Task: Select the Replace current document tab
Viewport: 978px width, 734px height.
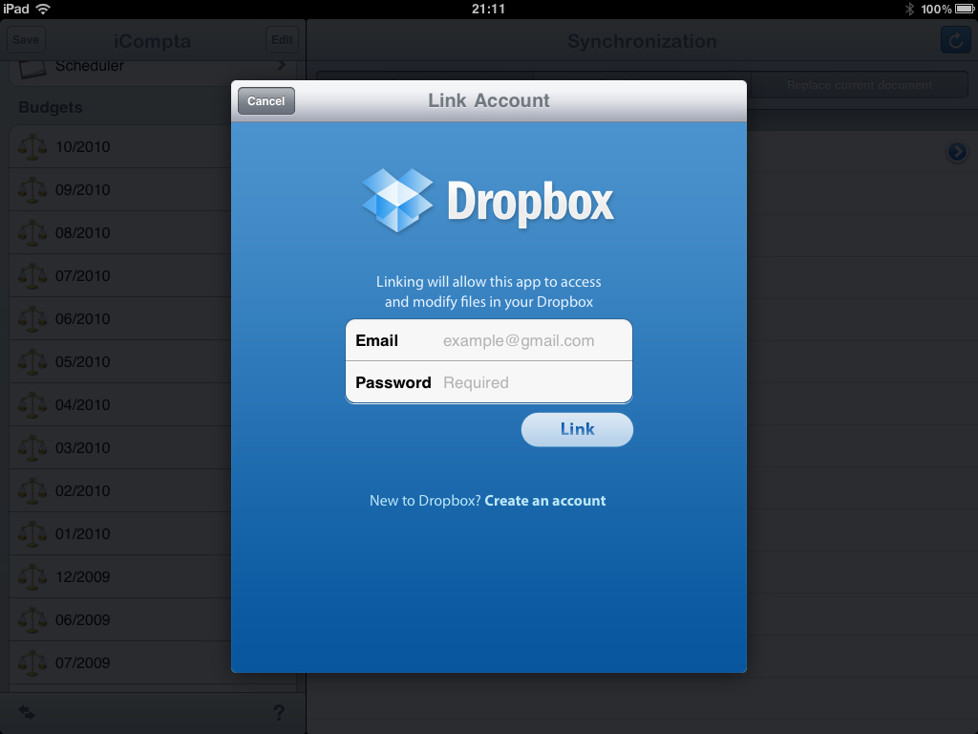Action: [860, 85]
